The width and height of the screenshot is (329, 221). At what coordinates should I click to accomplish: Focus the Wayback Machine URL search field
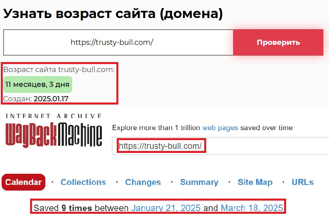[221, 146]
